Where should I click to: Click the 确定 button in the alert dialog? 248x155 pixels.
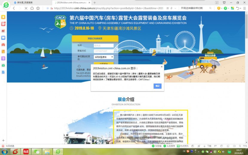click(157, 86)
